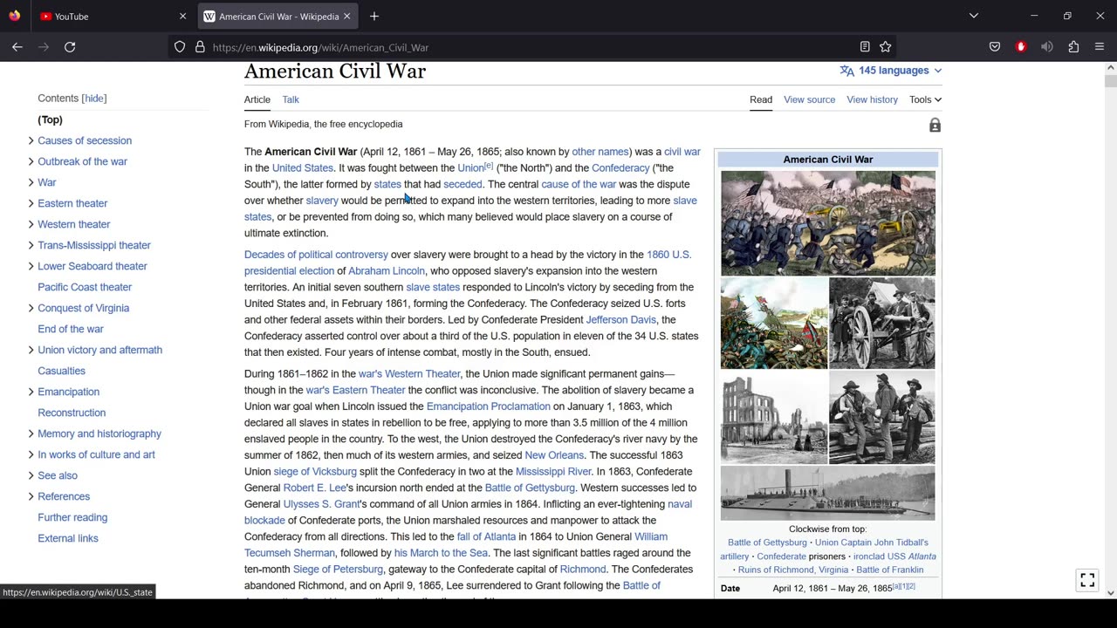1117x628 pixels.
Task: Open the 145 languages dropdown
Action: (891, 71)
